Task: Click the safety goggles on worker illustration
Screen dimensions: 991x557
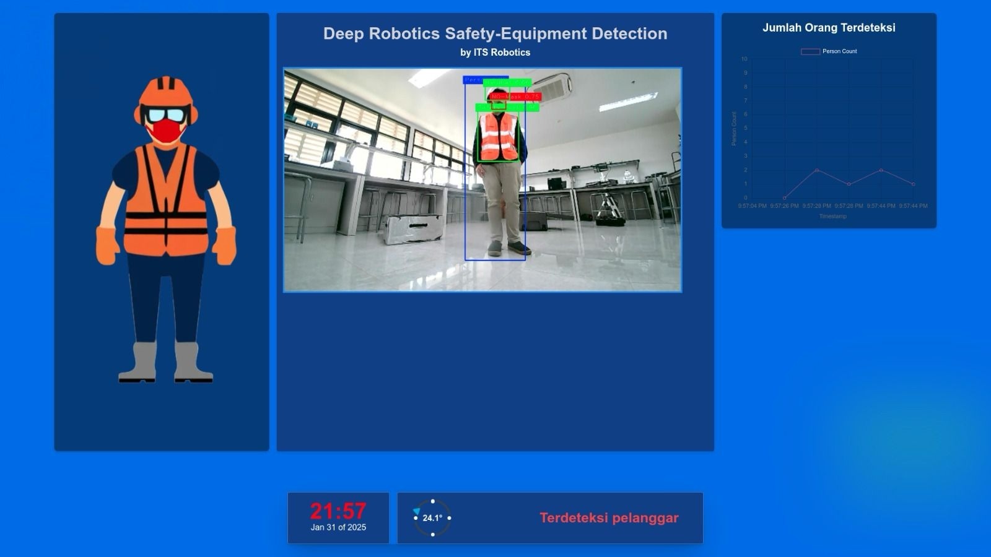Action: click(x=165, y=115)
